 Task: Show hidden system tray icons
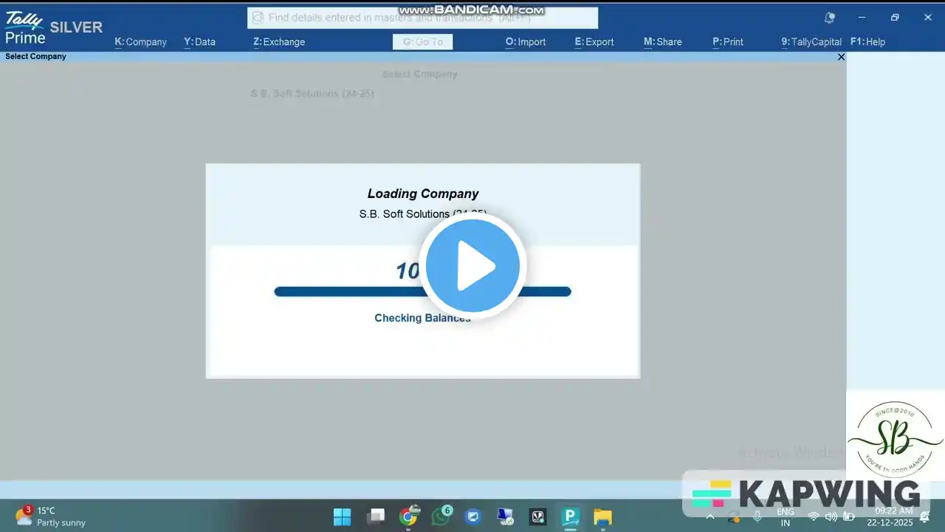[x=710, y=516]
